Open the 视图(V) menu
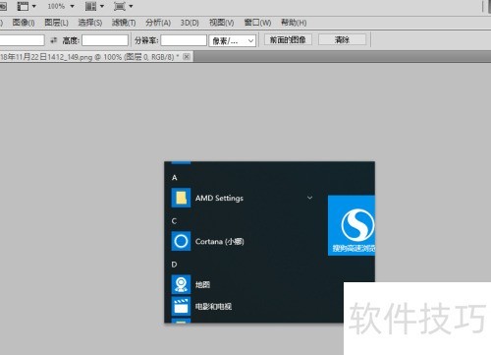Image resolution: width=491 pixels, height=355 pixels. 222,23
